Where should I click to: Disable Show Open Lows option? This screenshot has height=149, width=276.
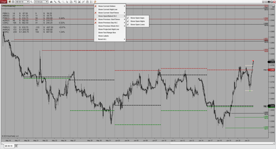pyautogui.click(x=137, y=25)
